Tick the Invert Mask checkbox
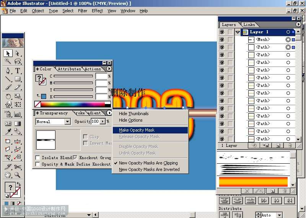The image size is (306, 218). click(x=85, y=143)
